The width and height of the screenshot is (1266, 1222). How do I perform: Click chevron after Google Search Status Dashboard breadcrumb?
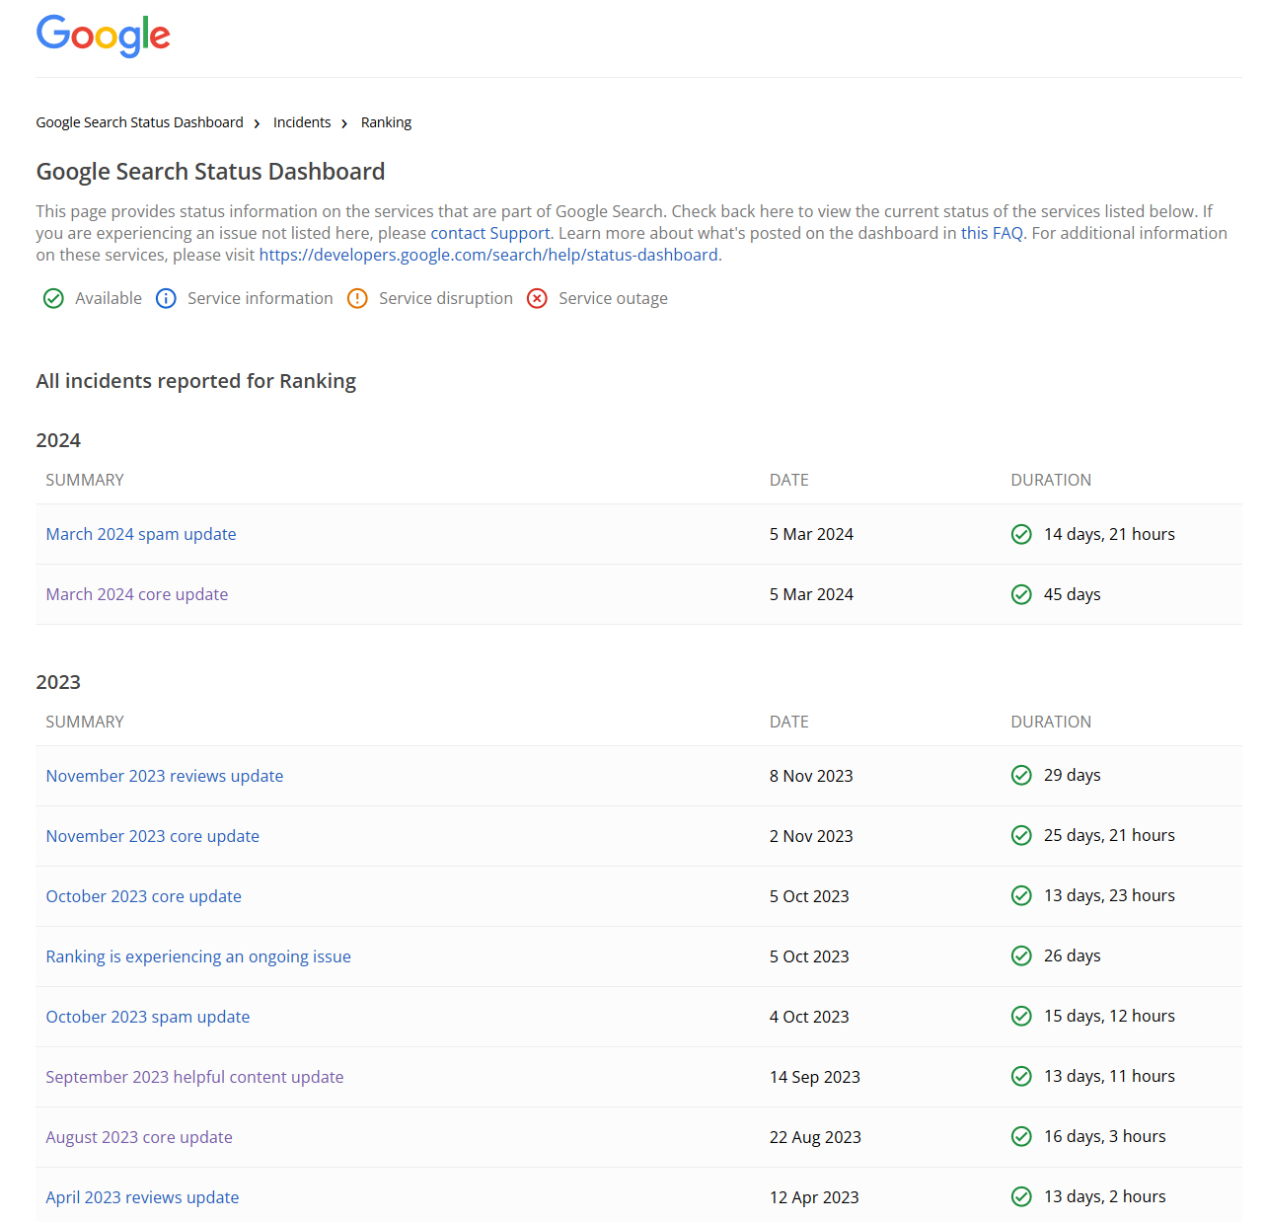[x=257, y=123]
